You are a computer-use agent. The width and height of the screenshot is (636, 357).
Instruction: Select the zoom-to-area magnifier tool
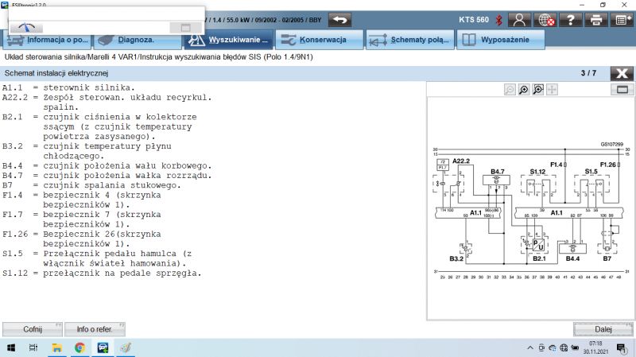point(538,89)
